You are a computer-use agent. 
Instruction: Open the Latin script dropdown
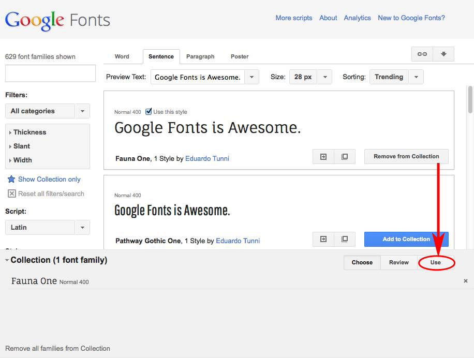[48, 228]
